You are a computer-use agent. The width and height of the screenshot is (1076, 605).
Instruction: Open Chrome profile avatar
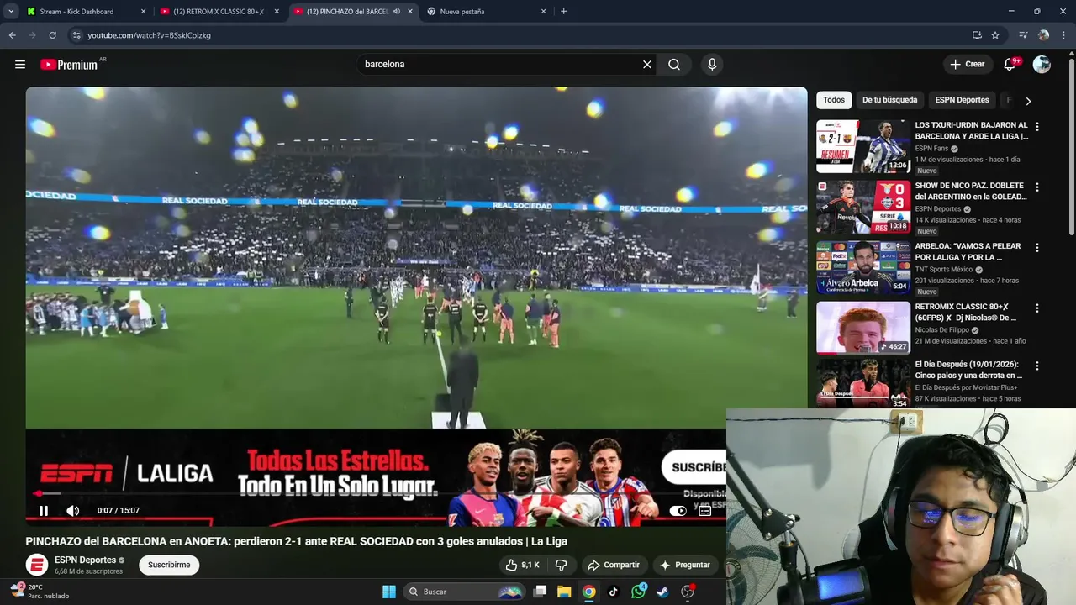[x=1043, y=35]
